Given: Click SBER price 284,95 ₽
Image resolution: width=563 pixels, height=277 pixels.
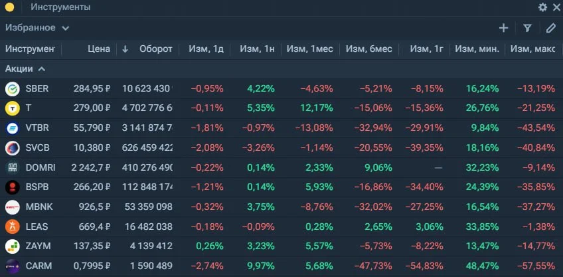Looking at the screenshot, I should point(92,89).
